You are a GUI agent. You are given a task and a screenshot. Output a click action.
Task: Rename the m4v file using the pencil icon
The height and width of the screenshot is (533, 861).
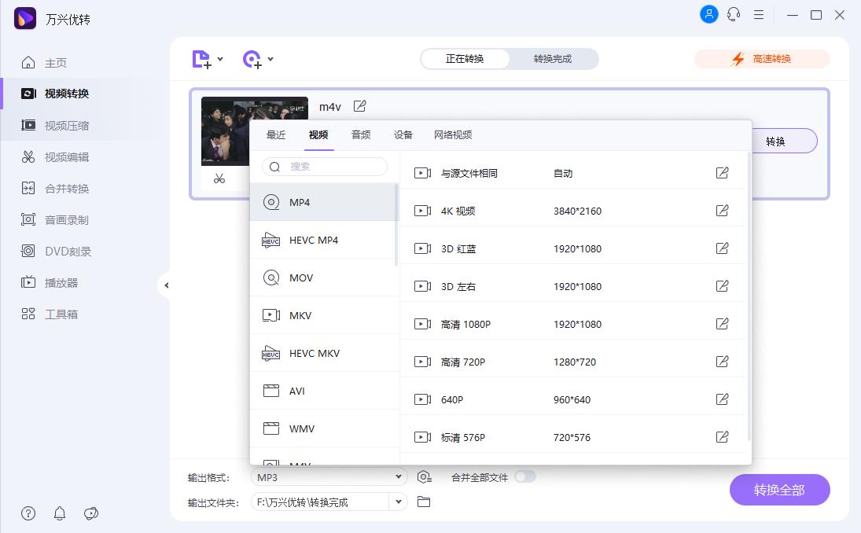(360, 105)
